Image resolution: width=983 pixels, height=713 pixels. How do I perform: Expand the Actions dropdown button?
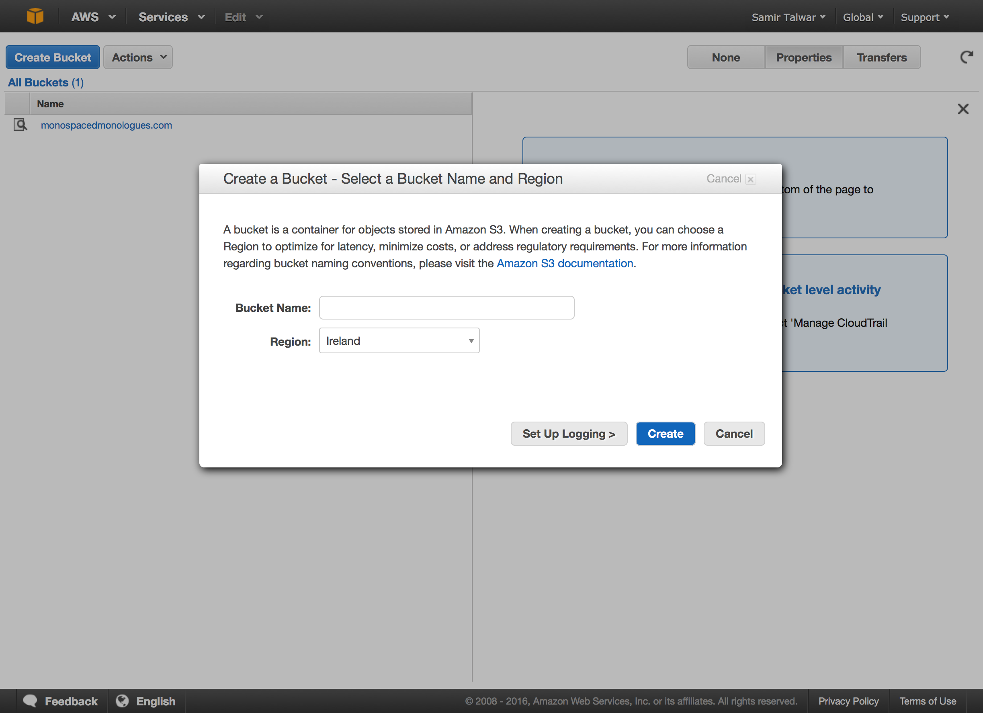pyautogui.click(x=138, y=57)
